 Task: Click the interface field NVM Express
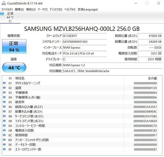[x=84, y=47]
